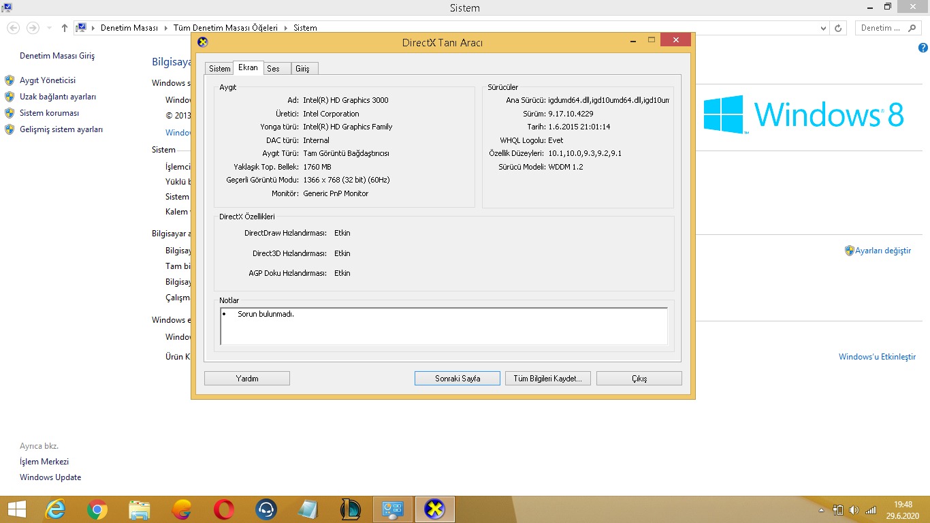Click the blue help question mark icon
Image resolution: width=930 pixels, height=523 pixels.
coord(923,48)
